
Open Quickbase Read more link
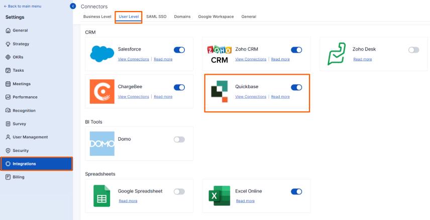280,97
